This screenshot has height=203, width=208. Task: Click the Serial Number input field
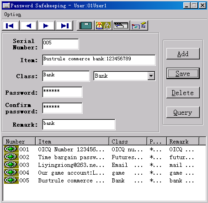click(60, 44)
